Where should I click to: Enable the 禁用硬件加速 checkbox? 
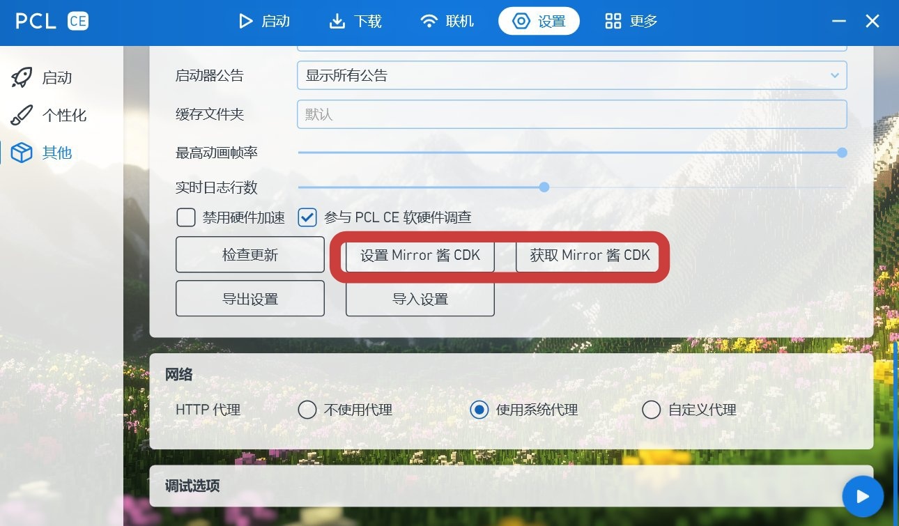click(185, 217)
